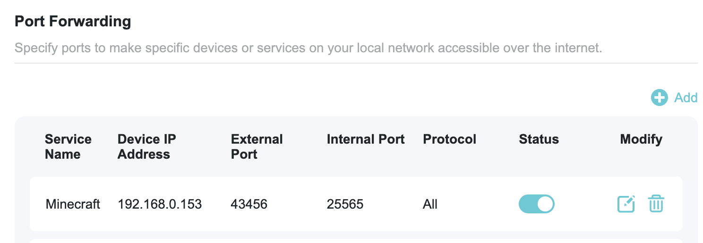
Task: Click the protocol value All
Action: [430, 204]
